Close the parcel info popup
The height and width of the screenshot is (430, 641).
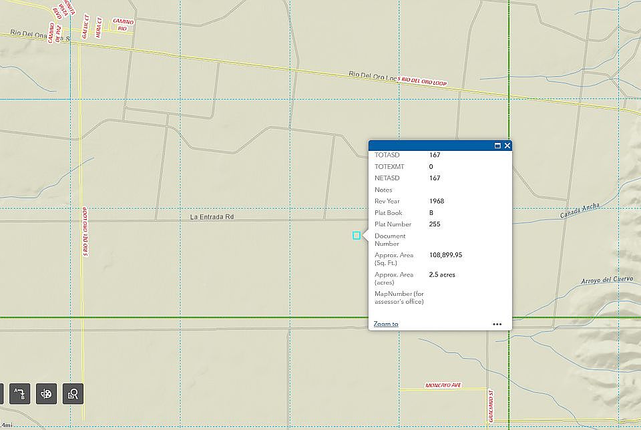[507, 146]
